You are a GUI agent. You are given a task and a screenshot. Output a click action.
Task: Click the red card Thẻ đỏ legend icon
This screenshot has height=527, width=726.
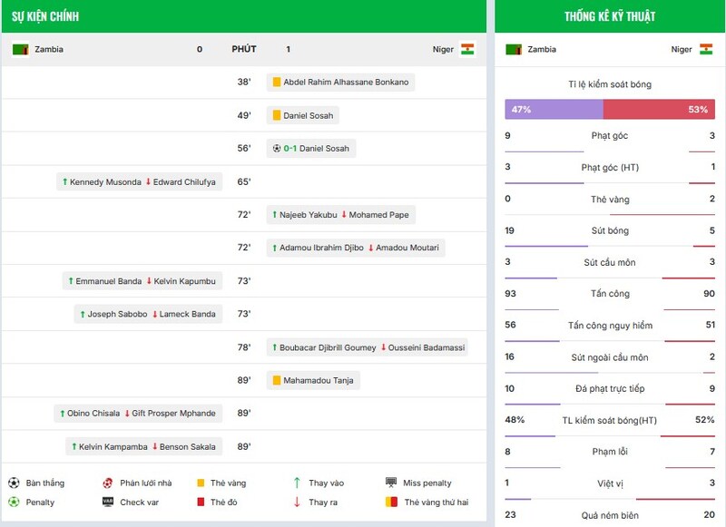pyautogui.click(x=201, y=502)
